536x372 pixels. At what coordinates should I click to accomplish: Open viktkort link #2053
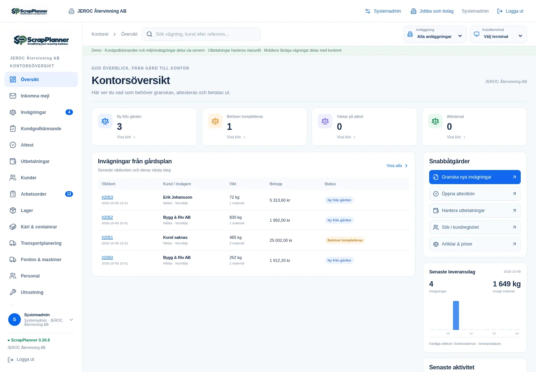click(x=107, y=197)
